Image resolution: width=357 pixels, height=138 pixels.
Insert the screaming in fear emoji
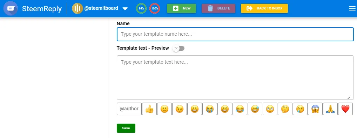[x=315, y=109]
